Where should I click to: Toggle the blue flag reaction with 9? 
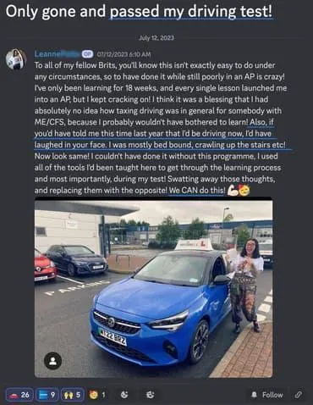click(x=47, y=395)
